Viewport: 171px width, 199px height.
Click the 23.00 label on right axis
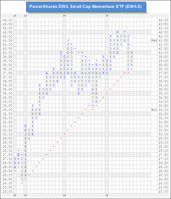(164, 191)
